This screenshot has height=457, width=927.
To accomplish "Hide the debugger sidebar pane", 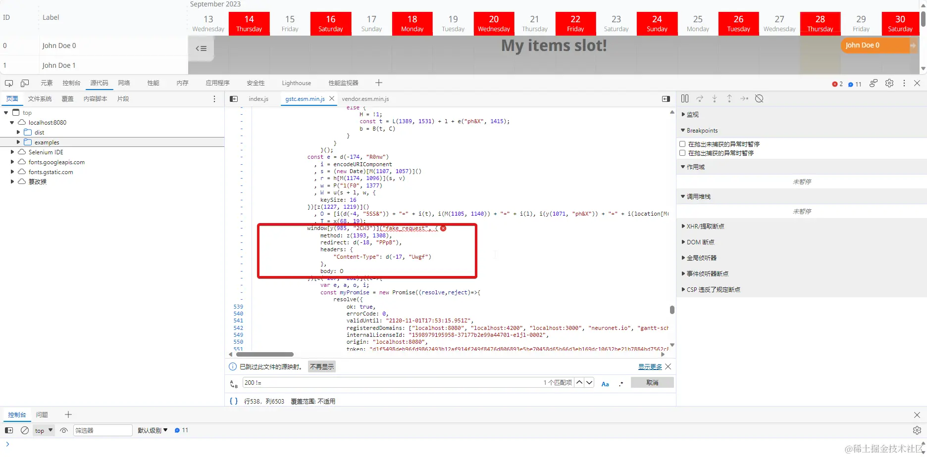I will pos(666,99).
